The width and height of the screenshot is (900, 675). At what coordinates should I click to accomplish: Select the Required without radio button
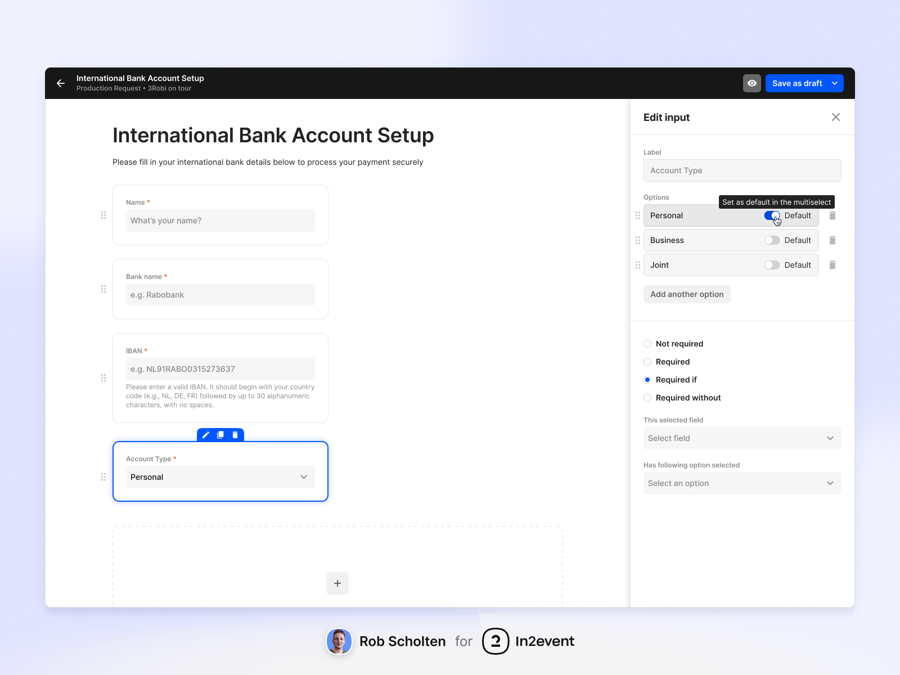(x=647, y=398)
